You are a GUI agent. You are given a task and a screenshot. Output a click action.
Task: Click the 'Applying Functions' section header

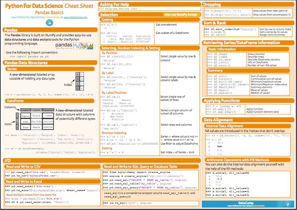(x=248, y=100)
